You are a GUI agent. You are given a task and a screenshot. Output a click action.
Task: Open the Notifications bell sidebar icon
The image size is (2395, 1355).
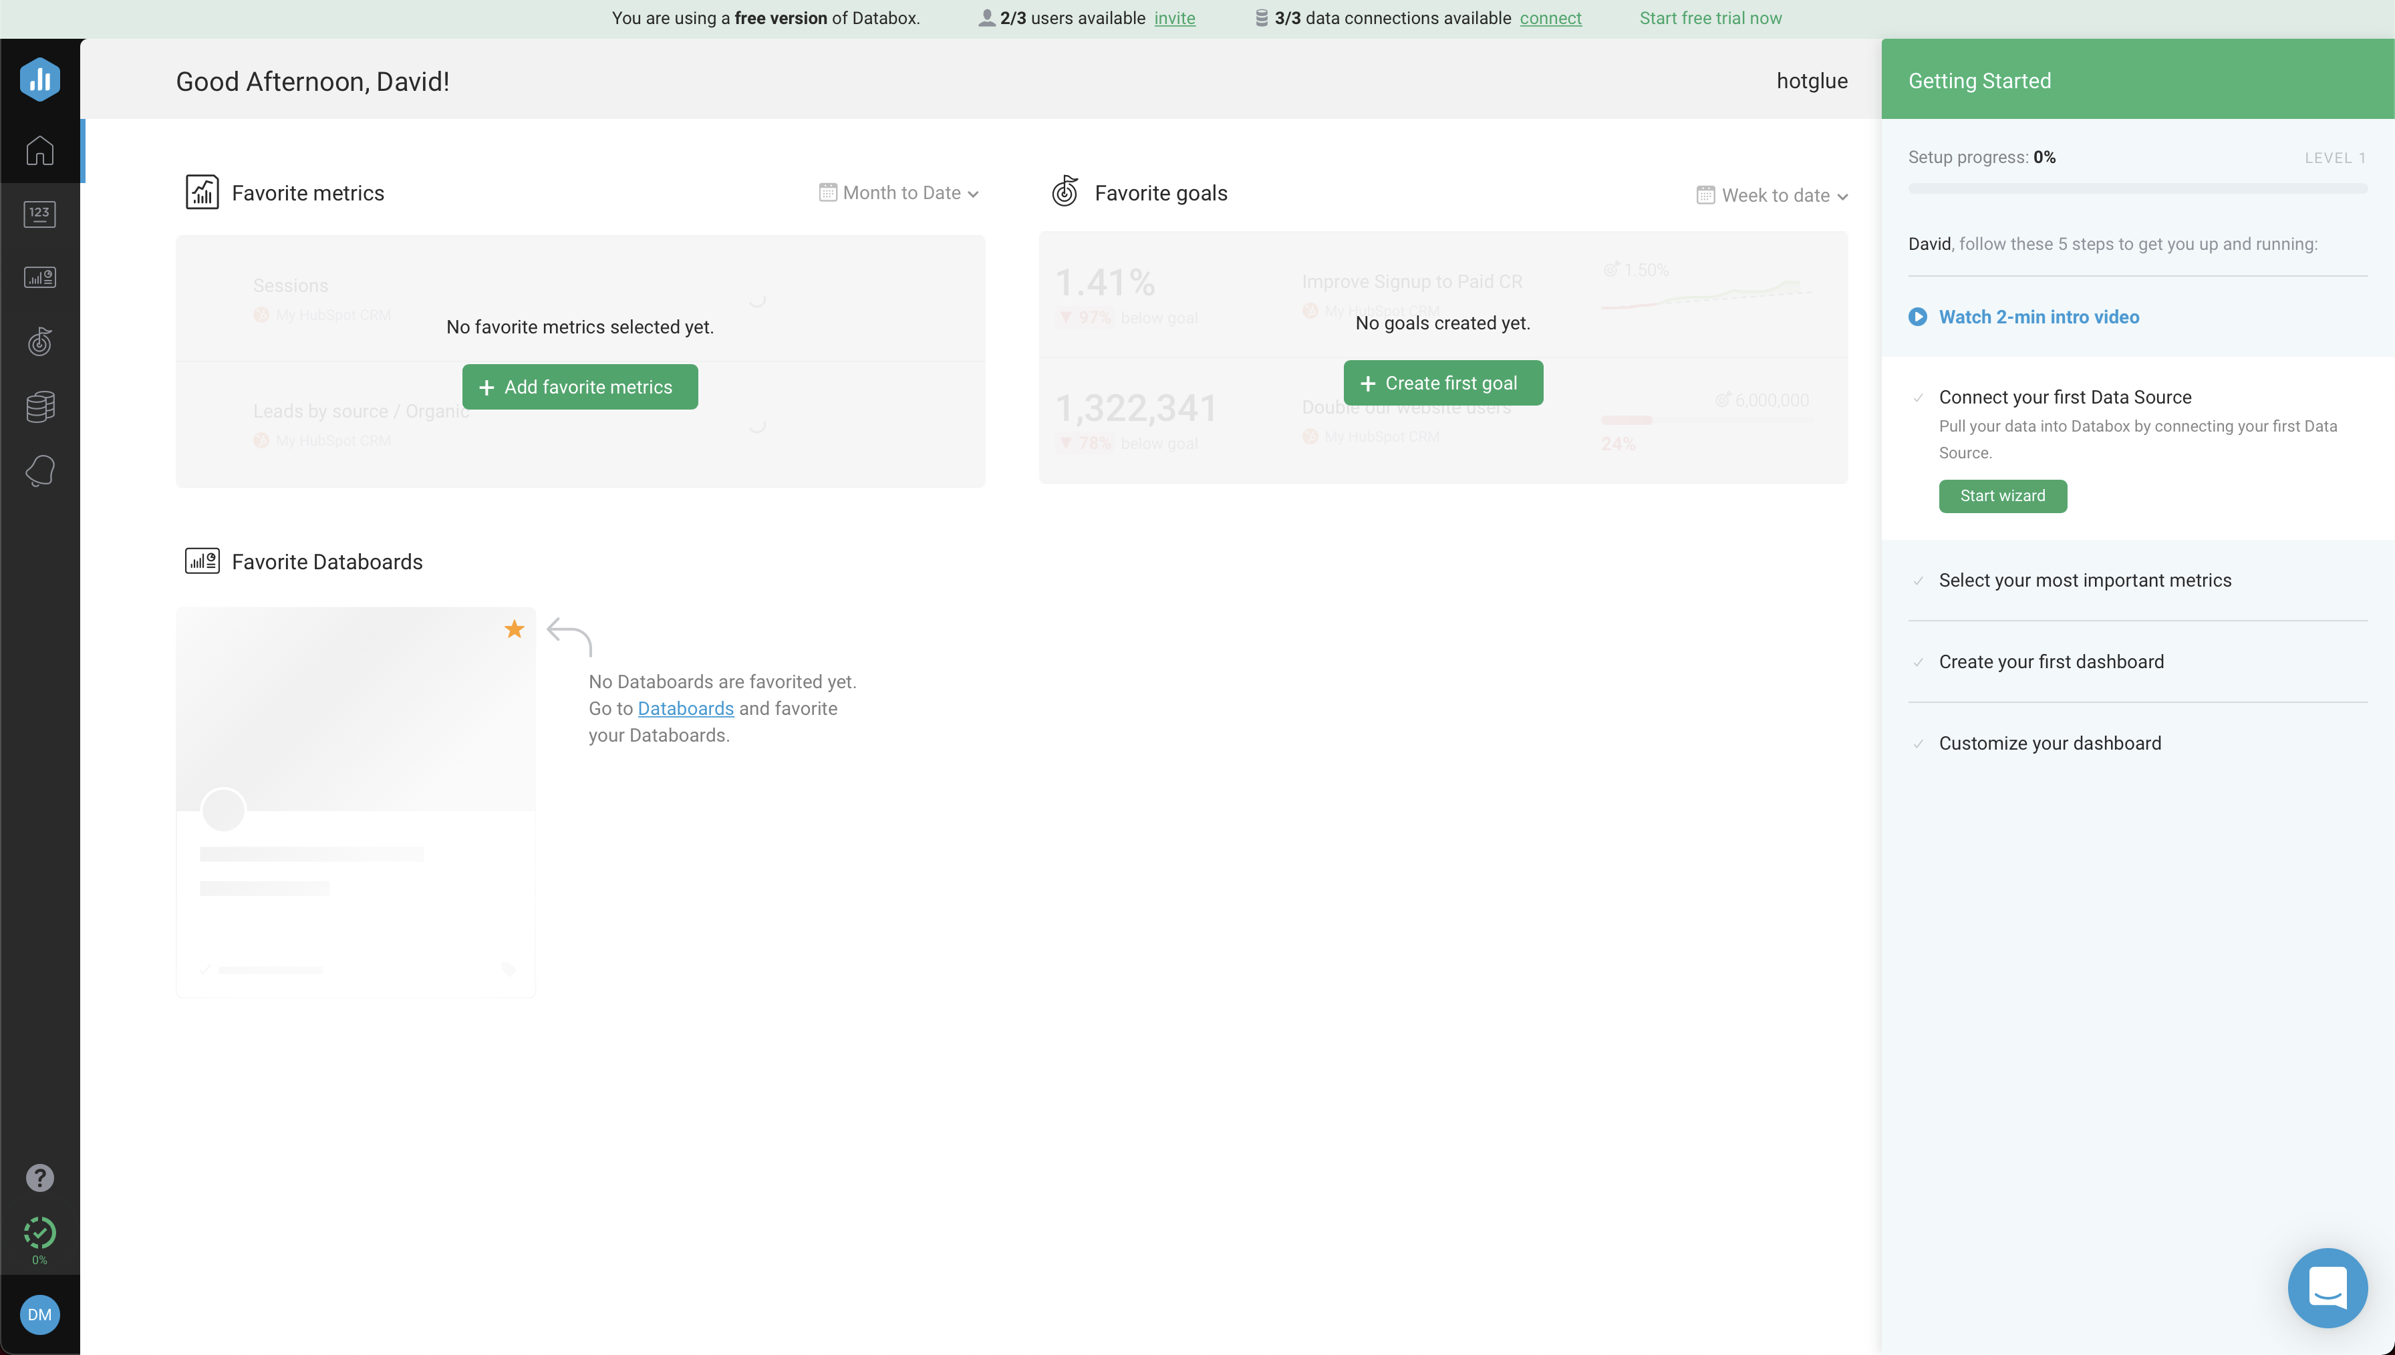pos(40,471)
